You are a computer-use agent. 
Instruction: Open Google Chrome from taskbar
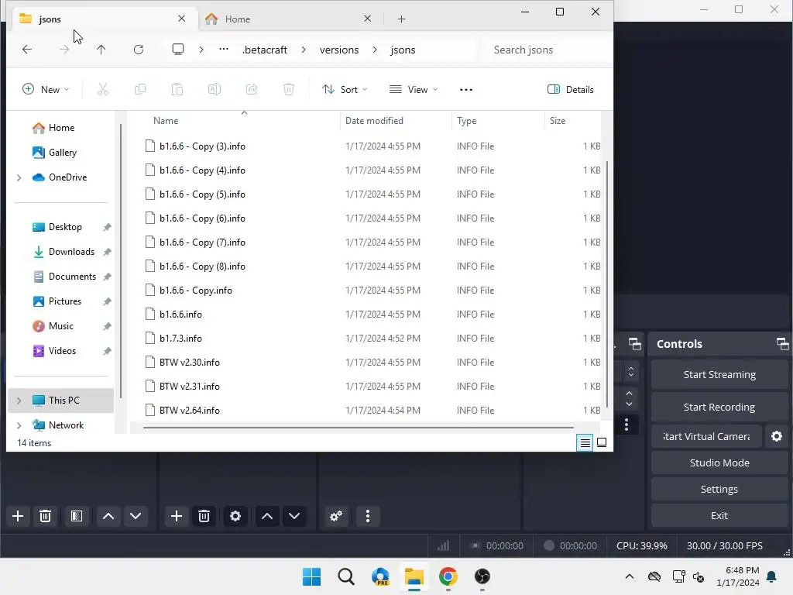(x=448, y=576)
